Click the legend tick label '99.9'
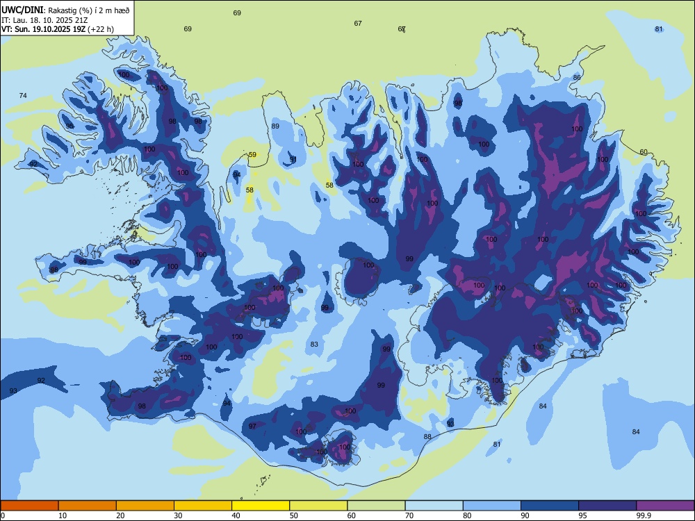This screenshot has width=695, height=521. (644, 515)
